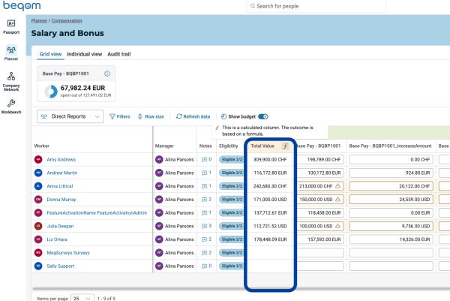Click the Base Pay budget donut chart

pyautogui.click(x=51, y=90)
